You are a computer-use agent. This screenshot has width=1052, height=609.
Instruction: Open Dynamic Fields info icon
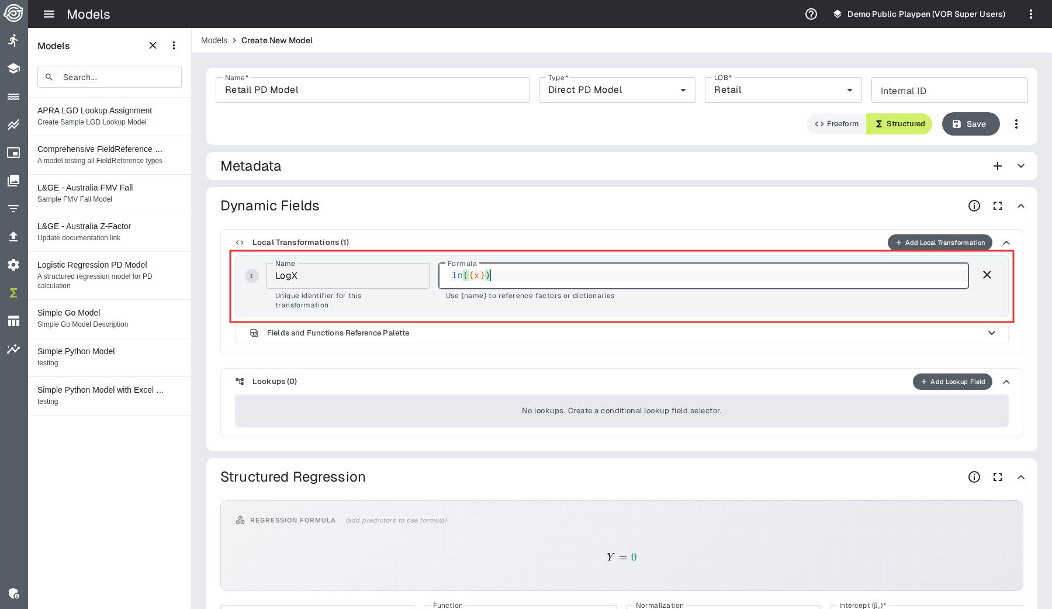click(974, 206)
